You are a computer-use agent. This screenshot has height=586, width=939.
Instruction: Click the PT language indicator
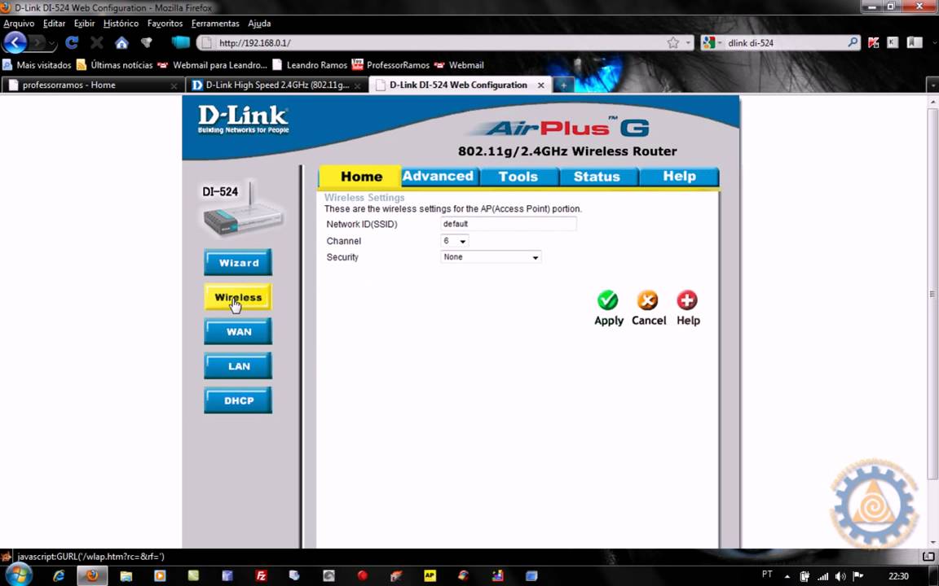click(766, 575)
